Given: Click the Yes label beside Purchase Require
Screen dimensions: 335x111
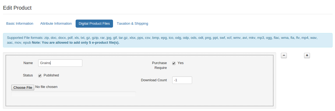Looking at the screenshot, I should [181, 63].
